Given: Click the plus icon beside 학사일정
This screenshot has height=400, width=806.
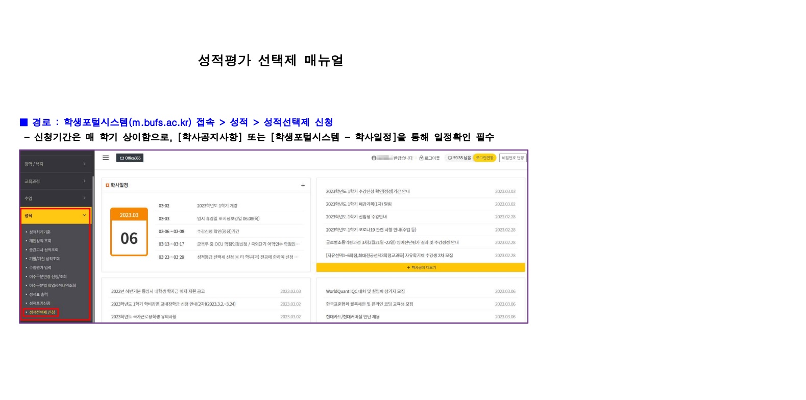Looking at the screenshot, I should (x=303, y=185).
